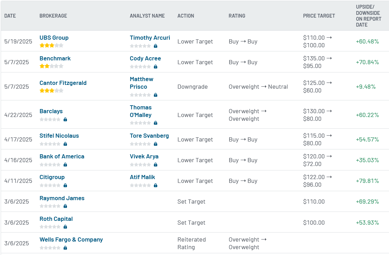Click the gray stars under Cody Acree
This screenshot has width=389, height=255.
pos(140,67)
